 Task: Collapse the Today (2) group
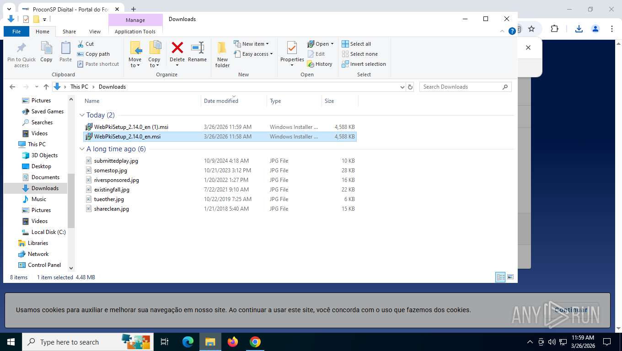pyautogui.click(x=82, y=115)
